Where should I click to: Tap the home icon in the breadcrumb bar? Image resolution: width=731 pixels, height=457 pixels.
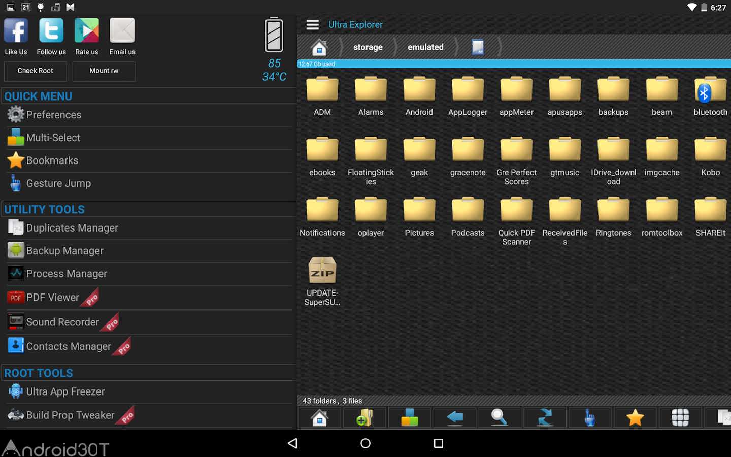coord(319,48)
